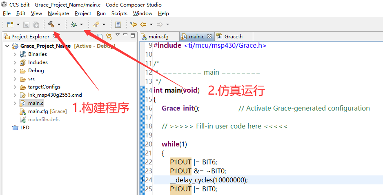
Task: Select the LED project
Action: coord(24,127)
